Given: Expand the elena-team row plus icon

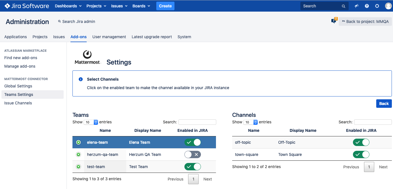Looking at the screenshot, I should click(x=78, y=142).
